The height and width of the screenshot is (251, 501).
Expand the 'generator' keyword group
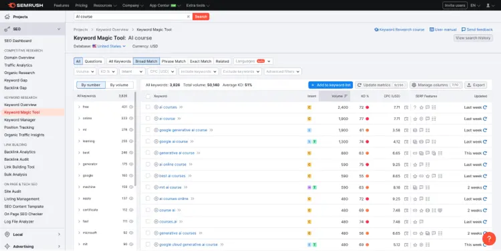pos(79,164)
